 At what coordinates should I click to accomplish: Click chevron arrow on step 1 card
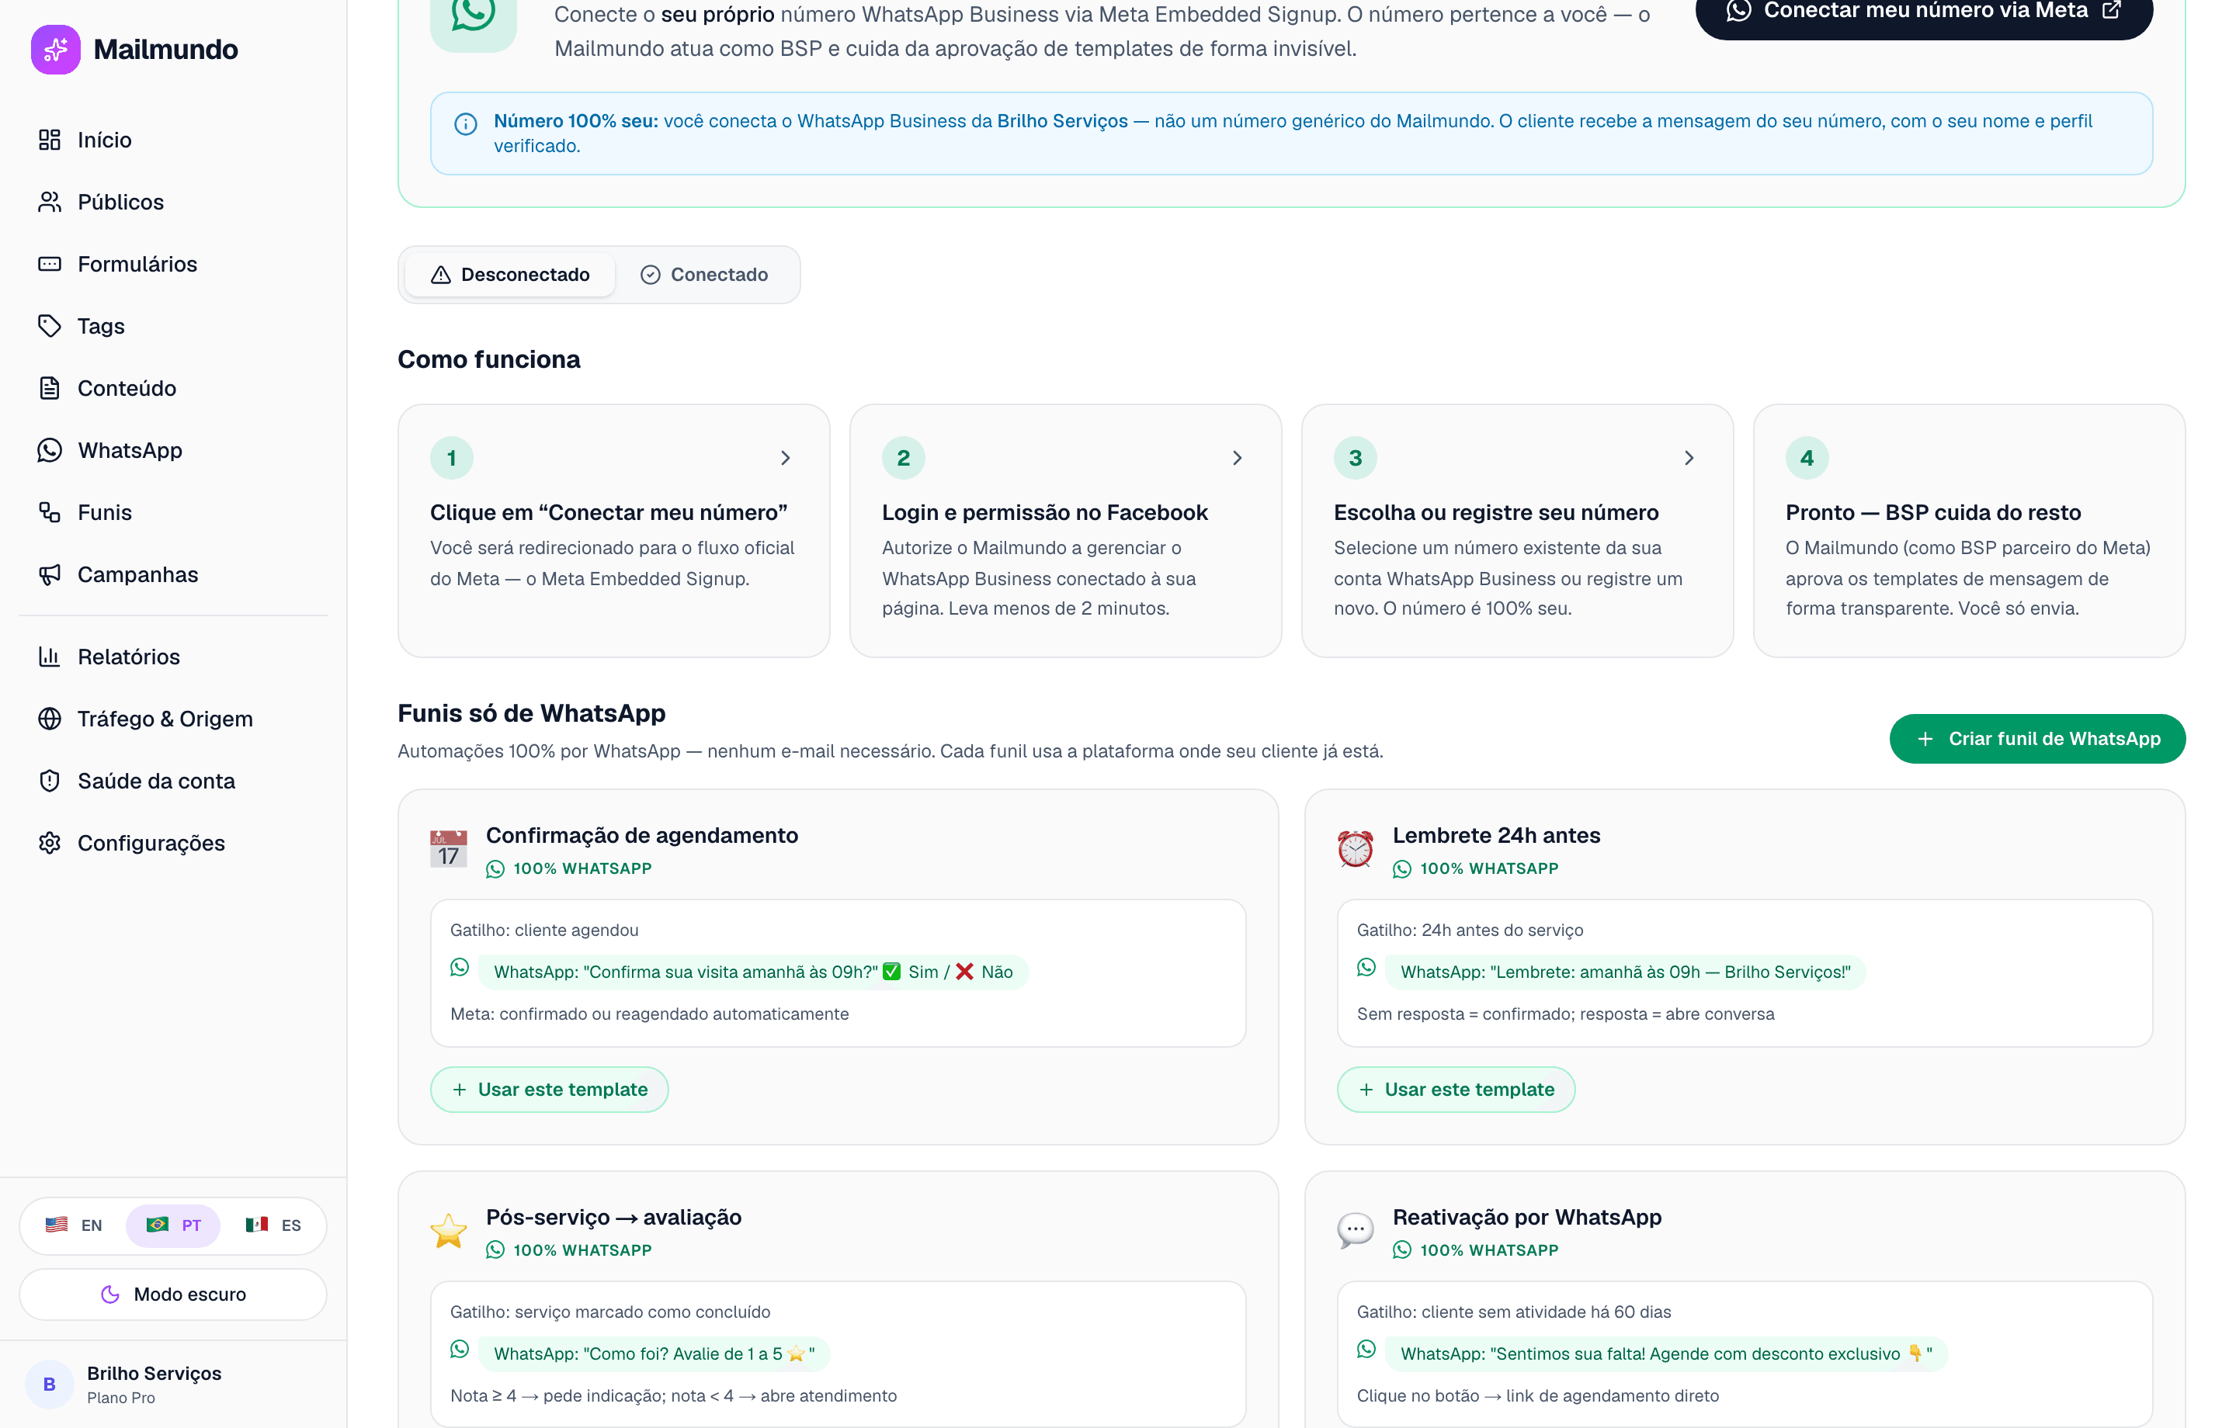point(786,458)
